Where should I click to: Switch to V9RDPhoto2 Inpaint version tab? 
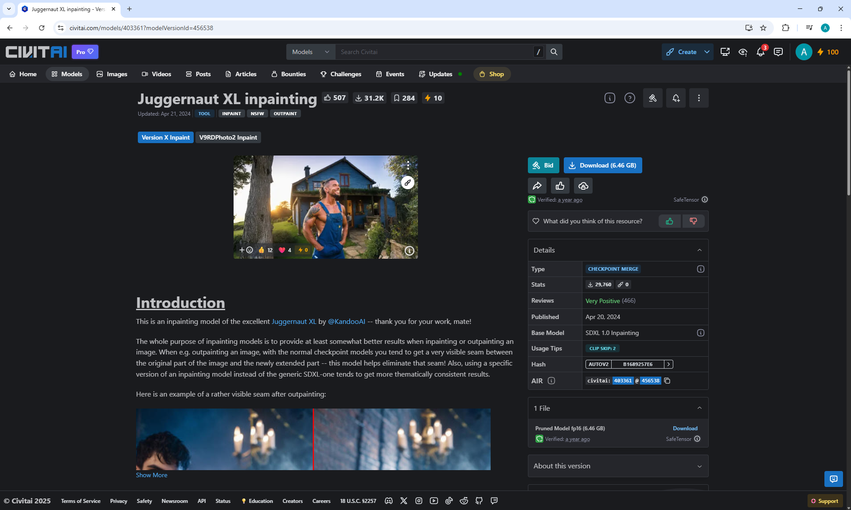point(228,138)
